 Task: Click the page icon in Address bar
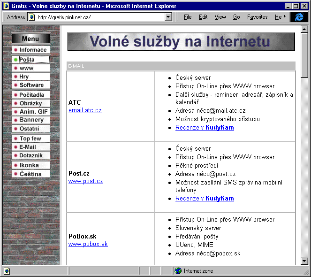pos(31,17)
